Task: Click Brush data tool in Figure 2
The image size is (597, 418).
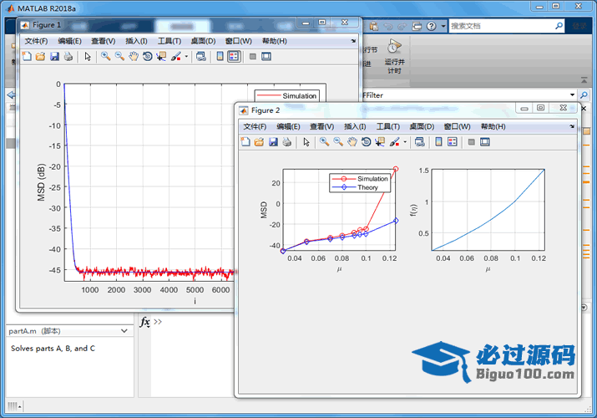Action: 394,142
